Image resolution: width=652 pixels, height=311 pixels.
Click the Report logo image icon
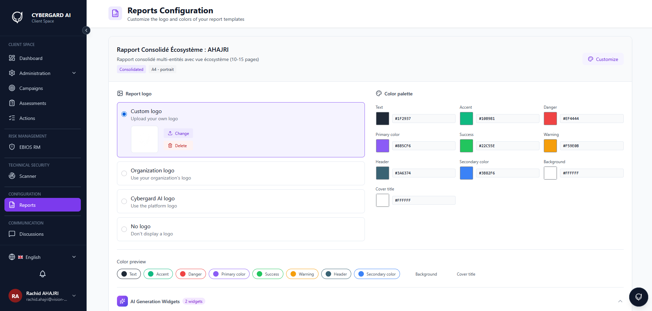pos(120,93)
